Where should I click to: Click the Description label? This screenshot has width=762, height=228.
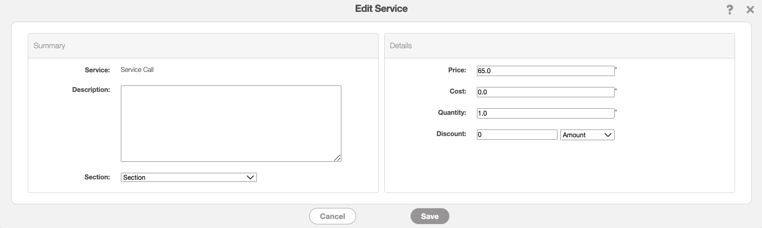click(x=91, y=89)
